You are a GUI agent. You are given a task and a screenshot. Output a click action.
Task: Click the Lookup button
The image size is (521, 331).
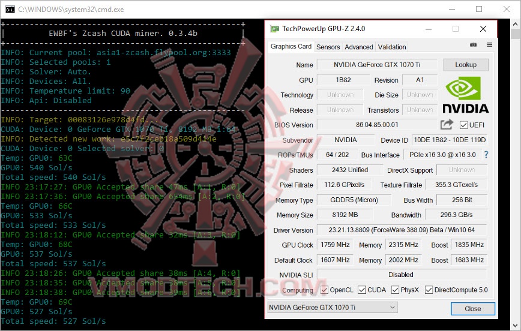(466, 65)
